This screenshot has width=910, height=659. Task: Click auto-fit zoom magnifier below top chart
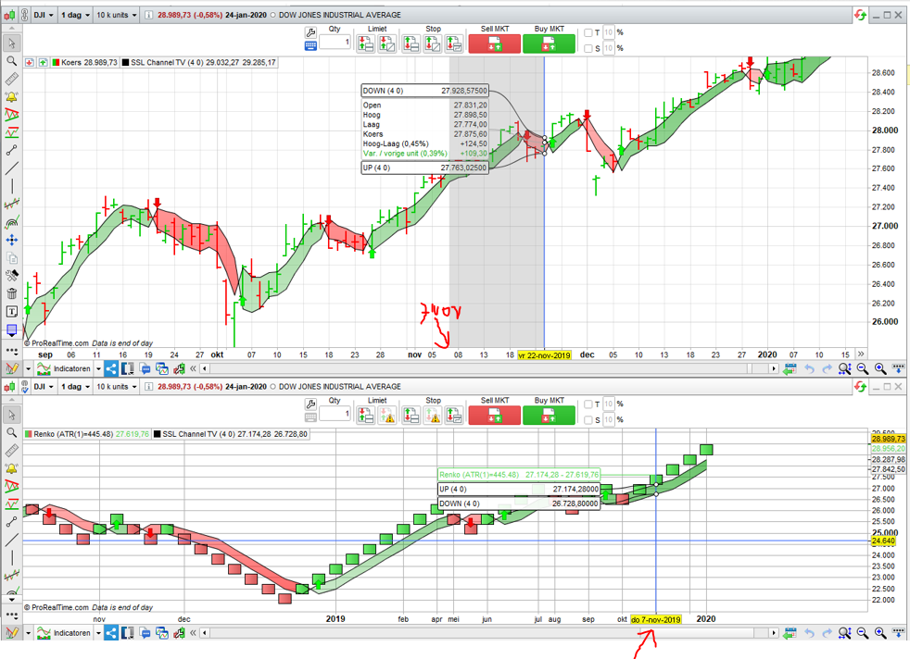844,368
